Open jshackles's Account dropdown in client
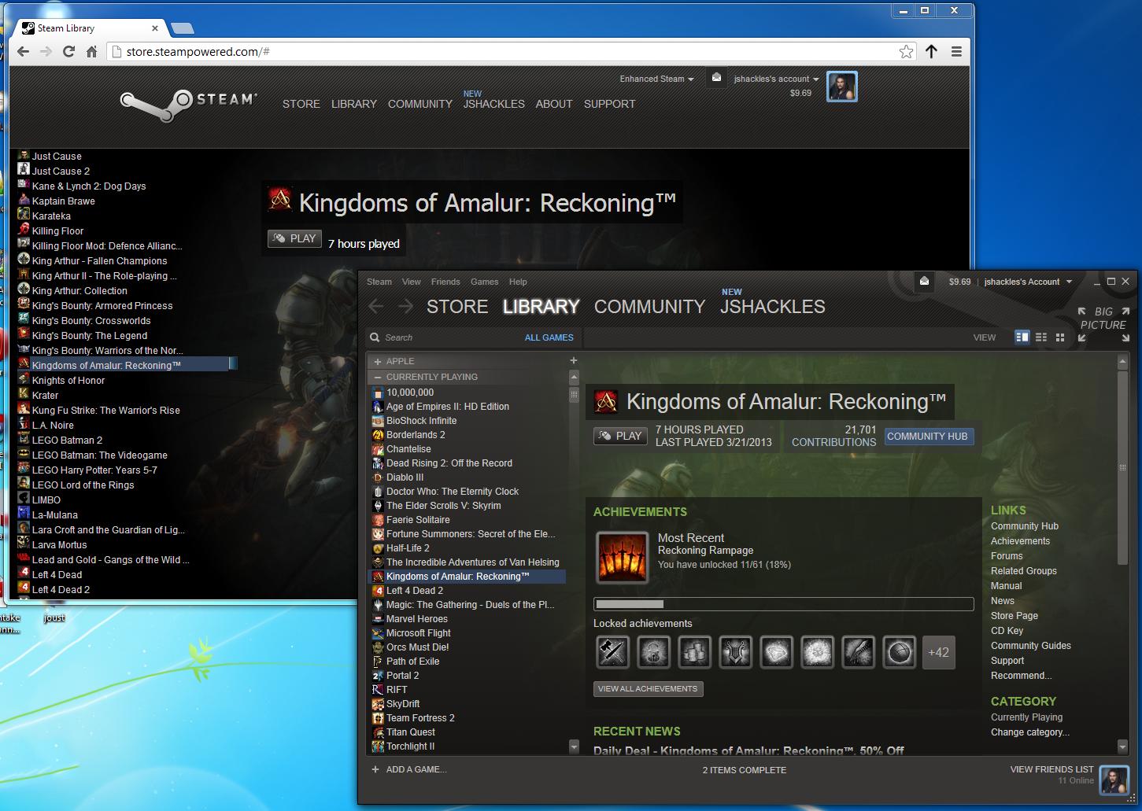The height and width of the screenshot is (811, 1142). coord(1028,282)
